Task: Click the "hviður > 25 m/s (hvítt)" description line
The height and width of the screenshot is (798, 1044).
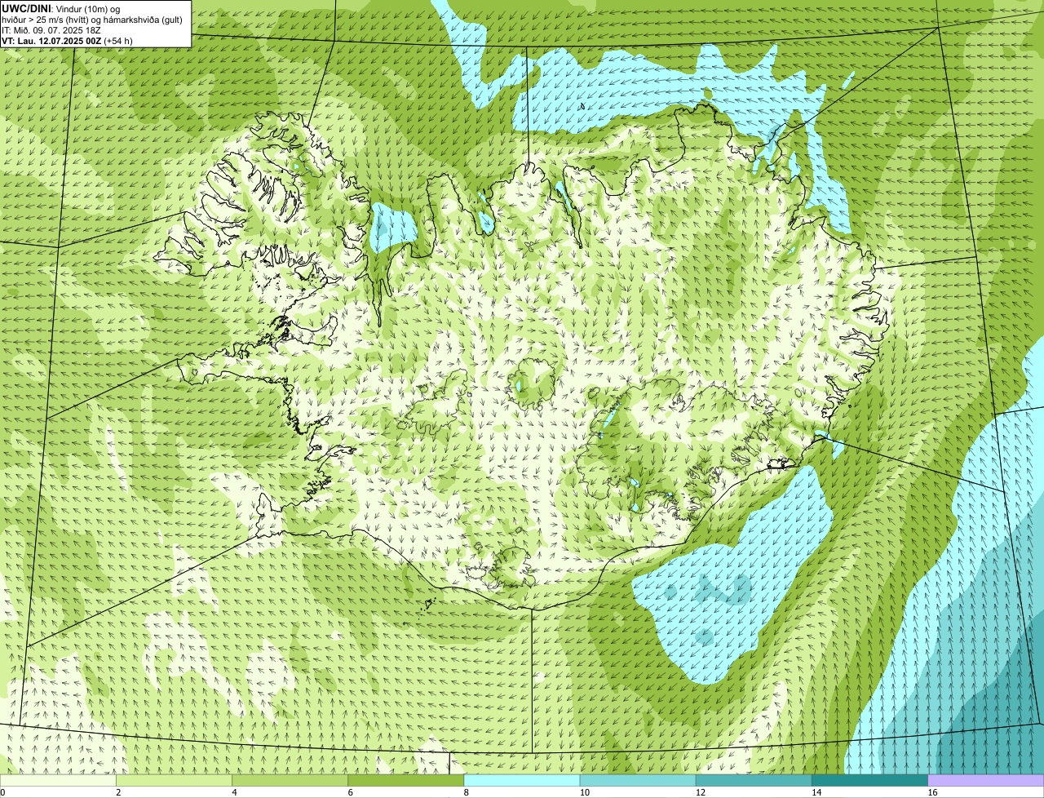Action: pyautogui.click(x=92, y=19)
